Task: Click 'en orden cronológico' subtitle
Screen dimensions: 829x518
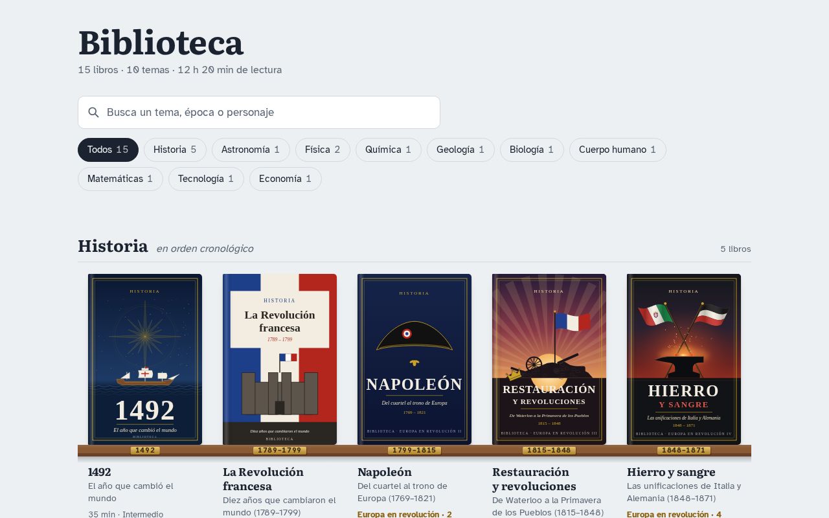Action: [x=205, y=249]
